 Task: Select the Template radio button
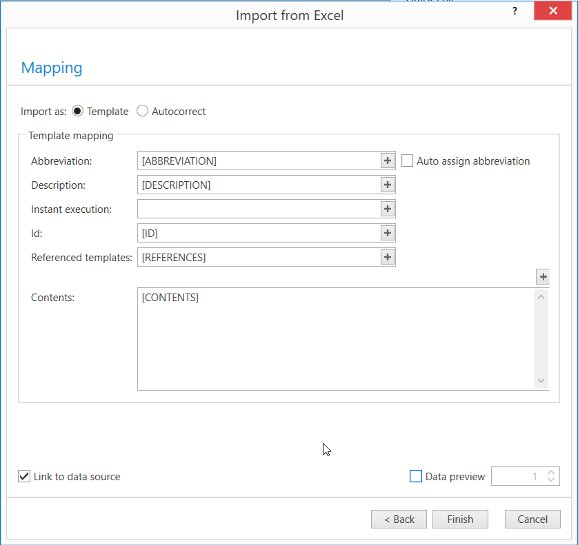coord(77,111)
